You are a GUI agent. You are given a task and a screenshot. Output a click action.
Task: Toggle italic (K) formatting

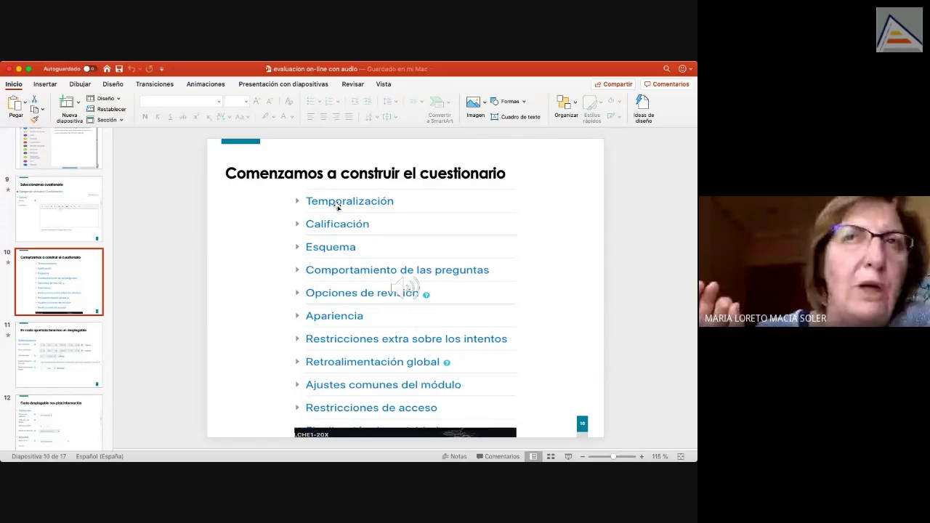pyautogui.click(x=158, y=117)
